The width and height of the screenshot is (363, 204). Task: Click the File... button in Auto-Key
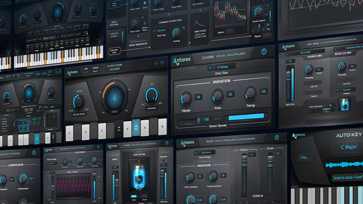pyautogui.click(x=305, y=157)
